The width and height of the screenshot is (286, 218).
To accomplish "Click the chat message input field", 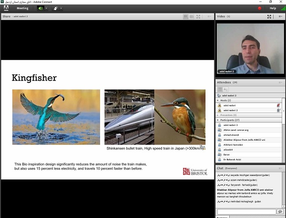I will click(x=246, y=211).
